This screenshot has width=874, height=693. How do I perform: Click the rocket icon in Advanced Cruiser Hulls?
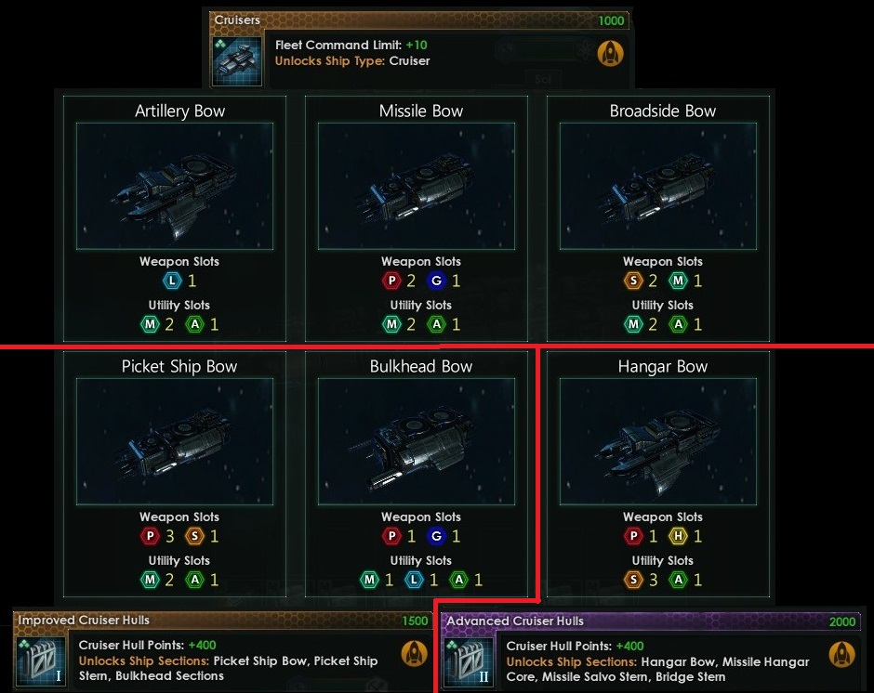click(842, 654)
